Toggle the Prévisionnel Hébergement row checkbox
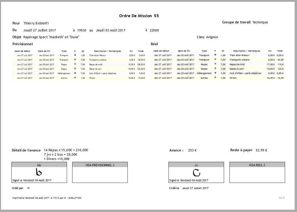This screenshot has width=297, height=212. (x=75, y=73)
